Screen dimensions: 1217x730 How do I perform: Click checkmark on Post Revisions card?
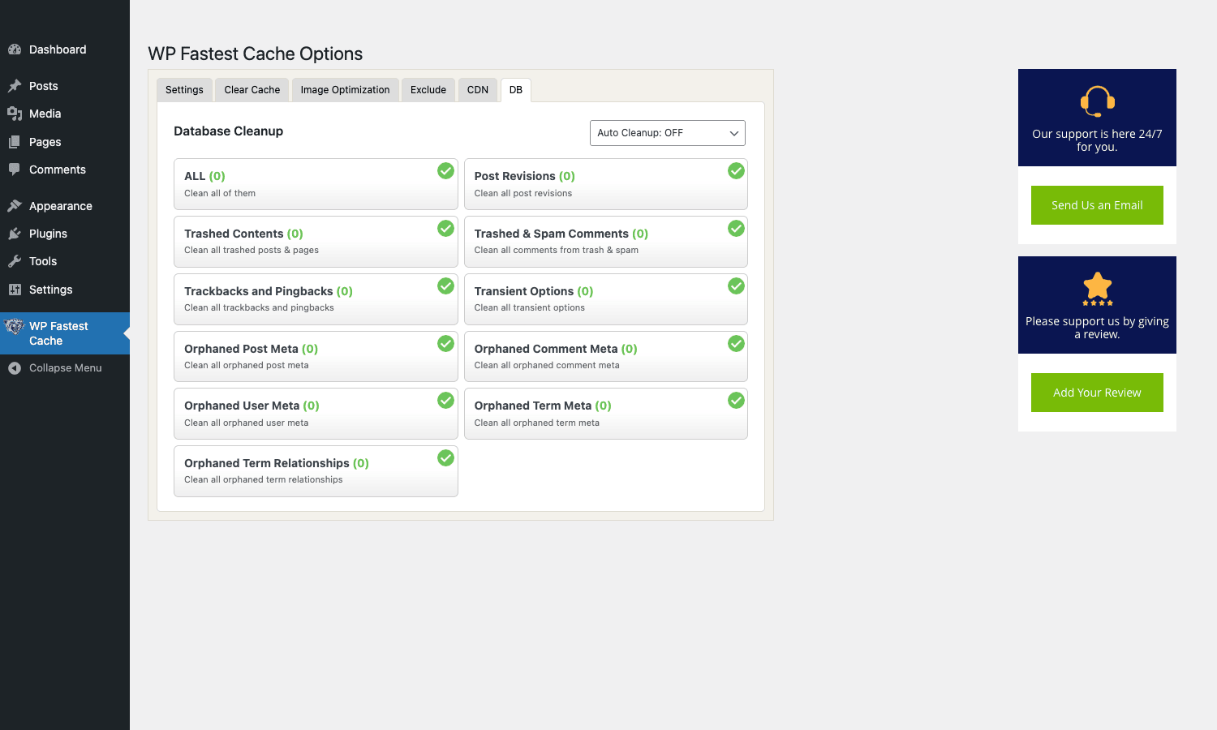736,171
